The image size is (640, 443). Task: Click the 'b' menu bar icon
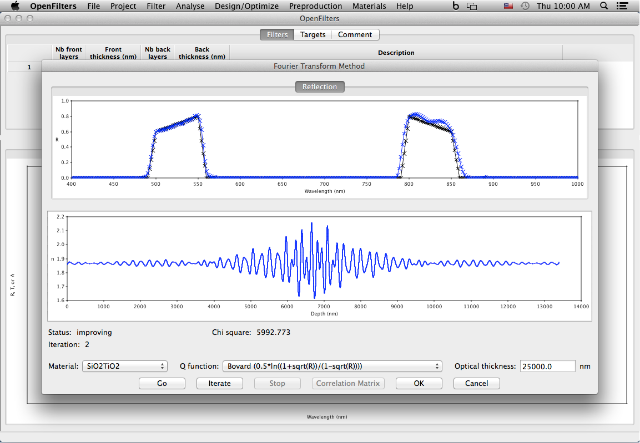(456, 6)
